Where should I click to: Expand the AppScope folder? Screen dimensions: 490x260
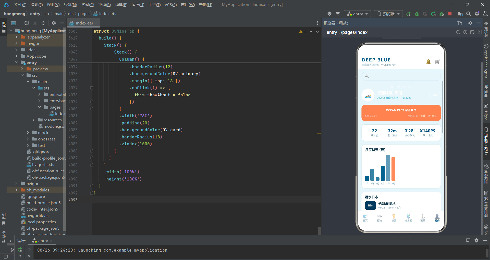click(16, 56)
